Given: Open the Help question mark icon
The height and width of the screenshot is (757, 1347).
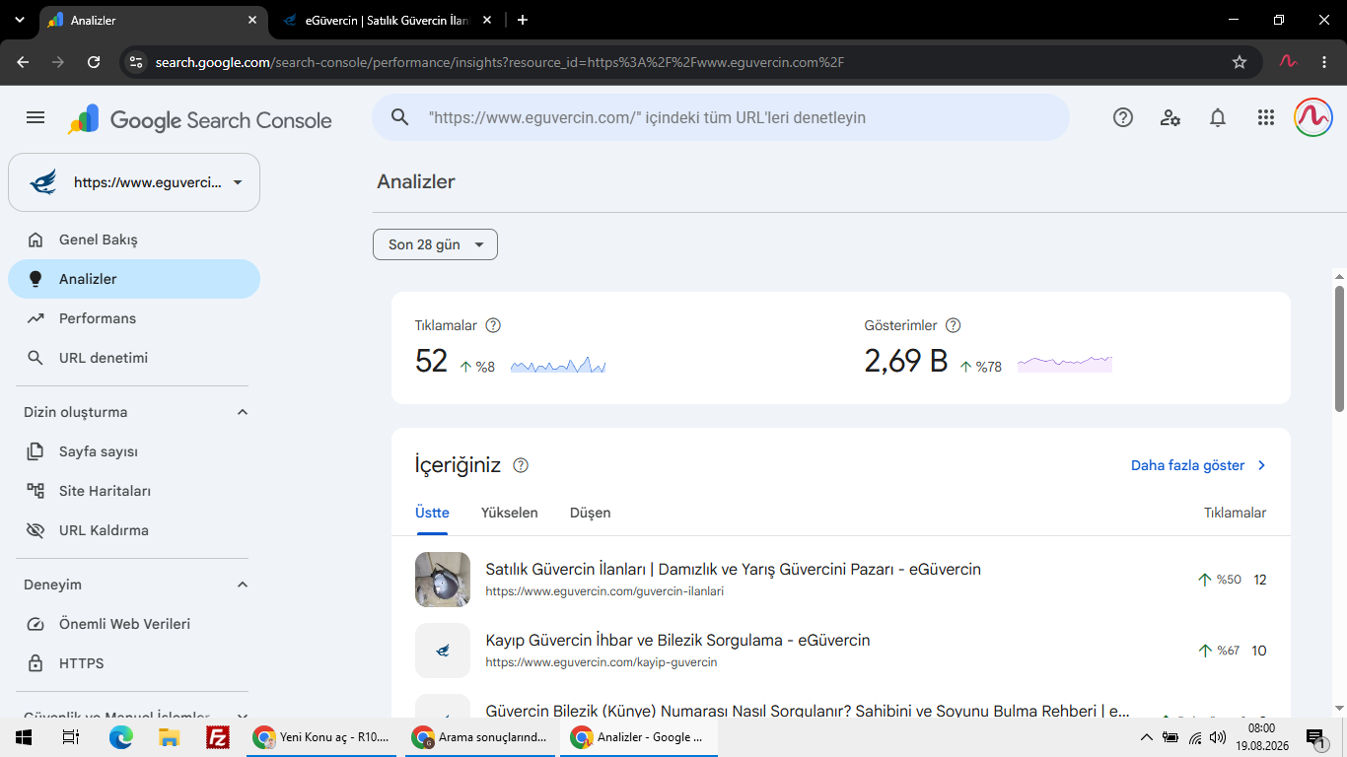Looking at the screenshot, I should [x=1122, y=118].
